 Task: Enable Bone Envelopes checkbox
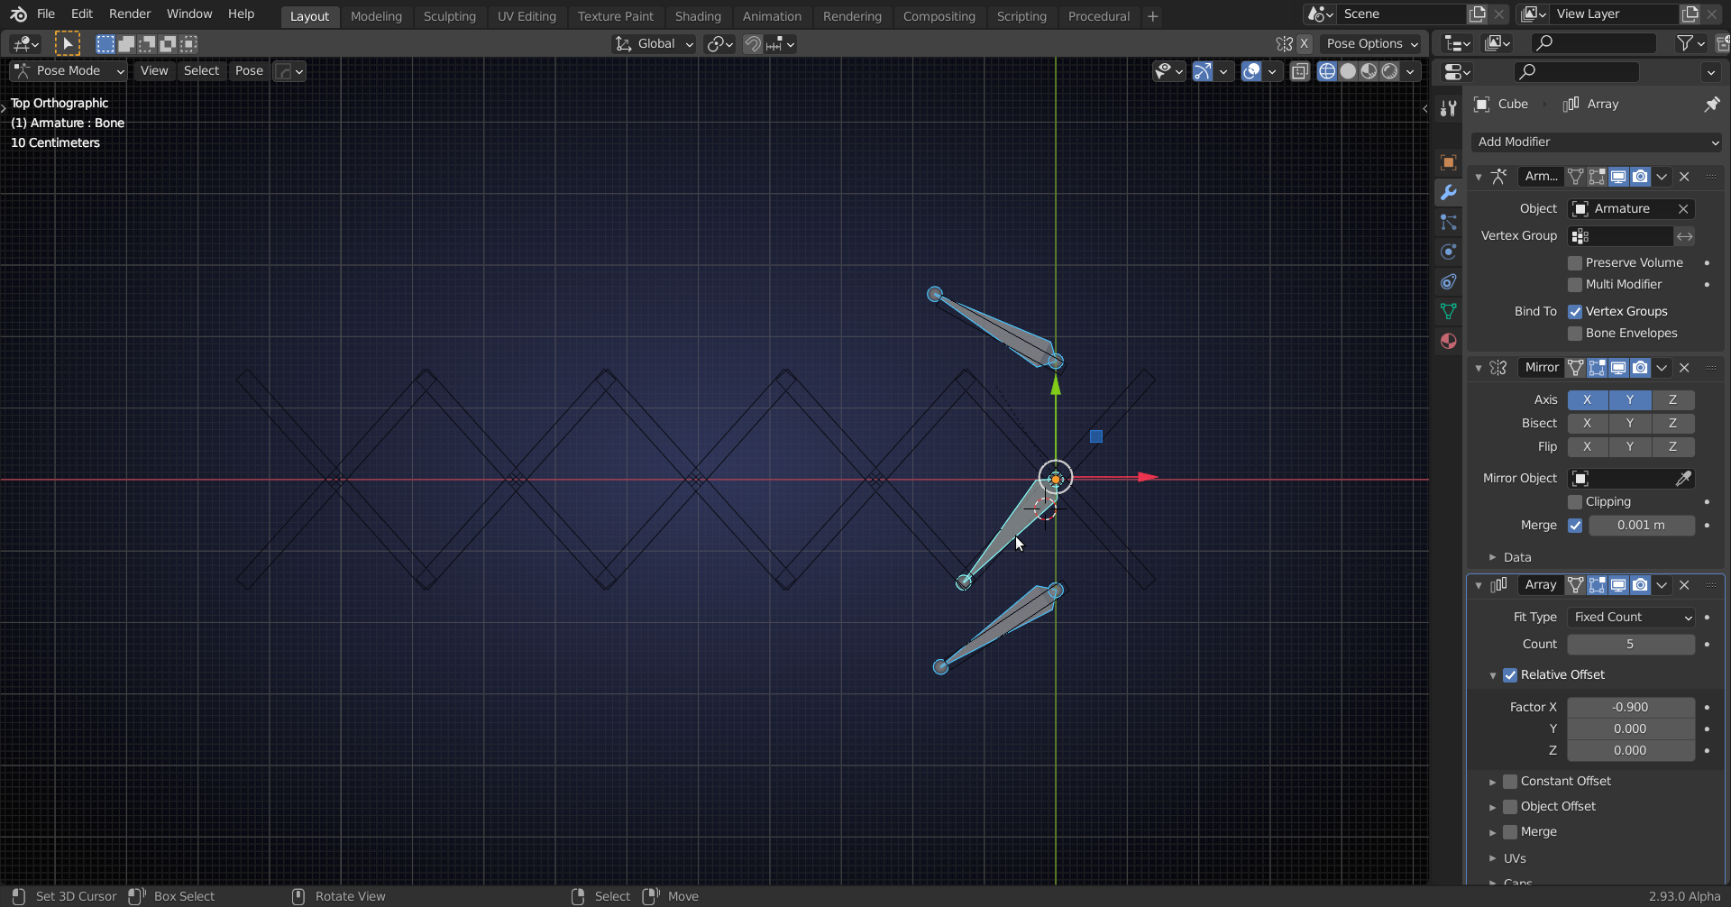point(1575,334)
